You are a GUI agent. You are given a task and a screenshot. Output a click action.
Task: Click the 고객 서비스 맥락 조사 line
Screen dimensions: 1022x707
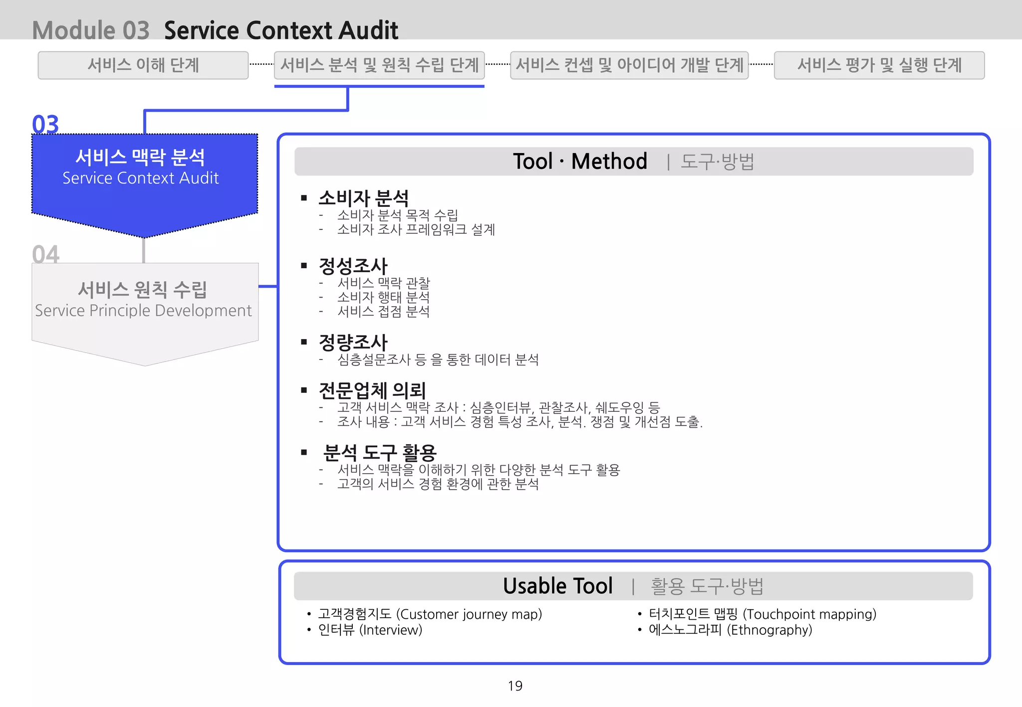[499, 407]
